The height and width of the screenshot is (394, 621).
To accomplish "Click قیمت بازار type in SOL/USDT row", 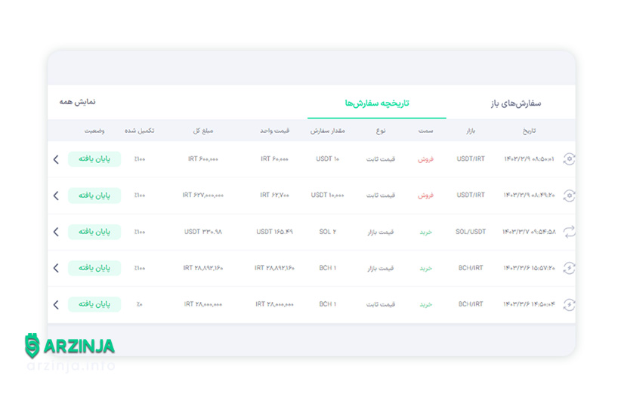I will pyautogui.click(x=381, y=232).
